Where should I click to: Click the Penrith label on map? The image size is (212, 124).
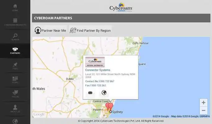97,110
